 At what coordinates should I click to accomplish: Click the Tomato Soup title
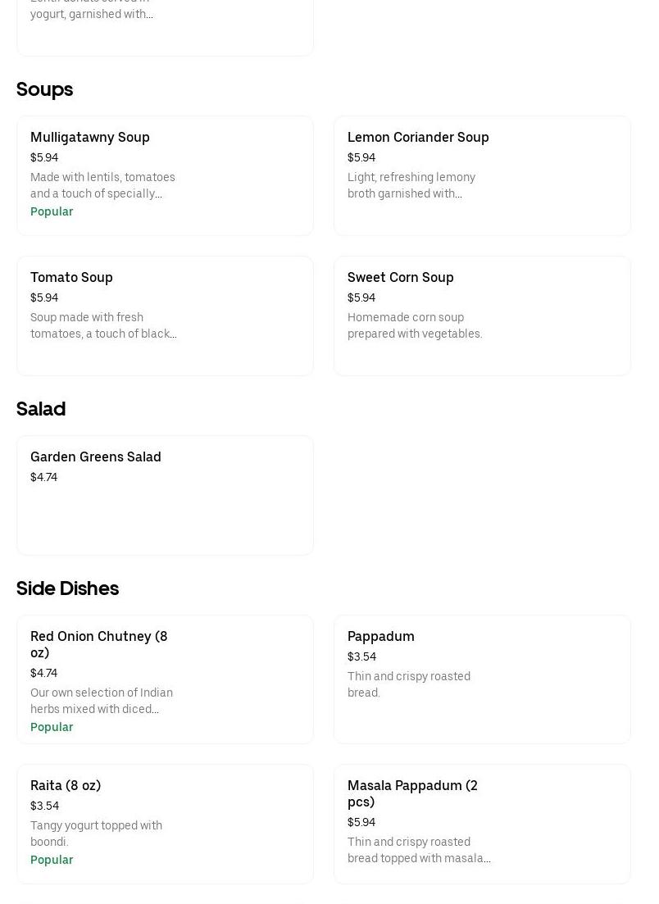point(71,277)
